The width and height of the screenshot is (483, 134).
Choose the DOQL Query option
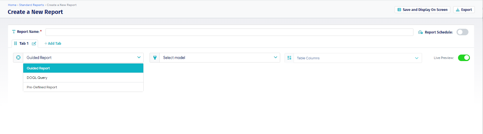pyautogui.click(x=83, y=78)
